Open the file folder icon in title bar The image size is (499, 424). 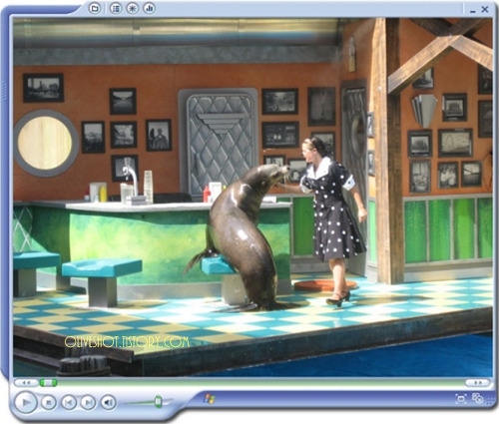coord(95,8)
